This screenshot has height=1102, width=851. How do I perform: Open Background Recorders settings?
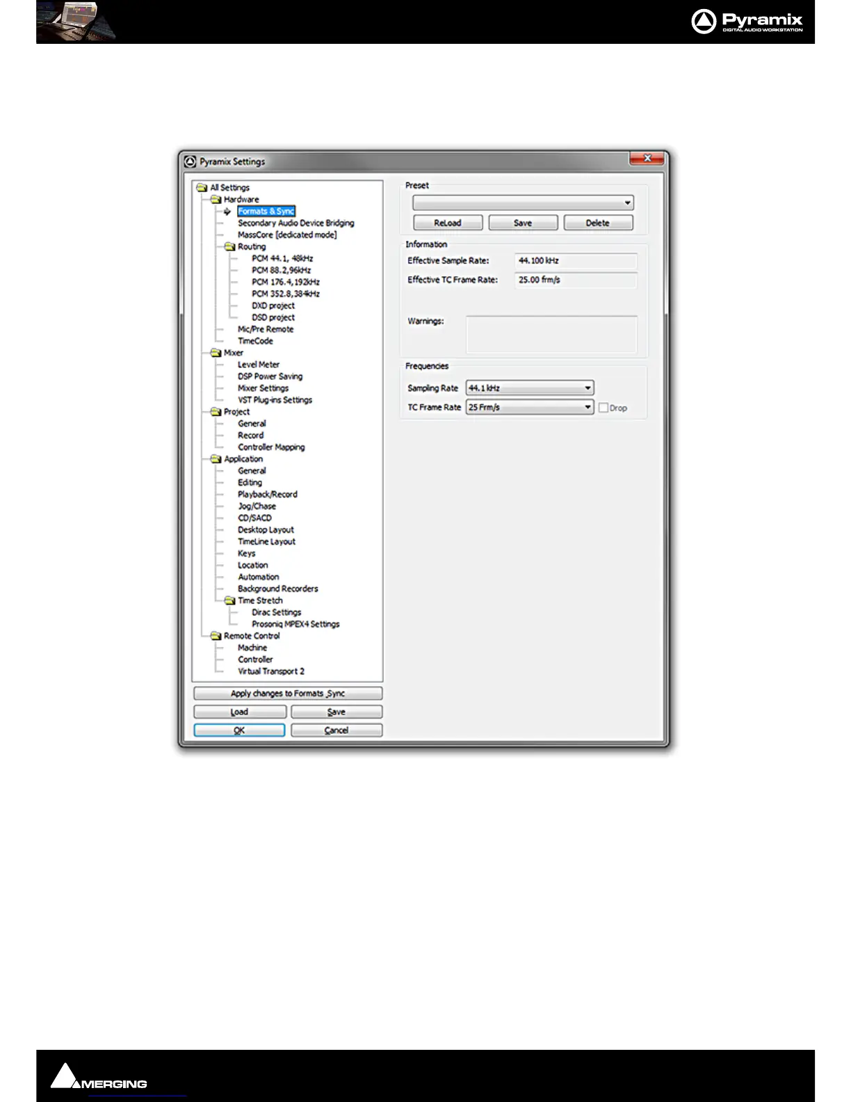[278, 590]
